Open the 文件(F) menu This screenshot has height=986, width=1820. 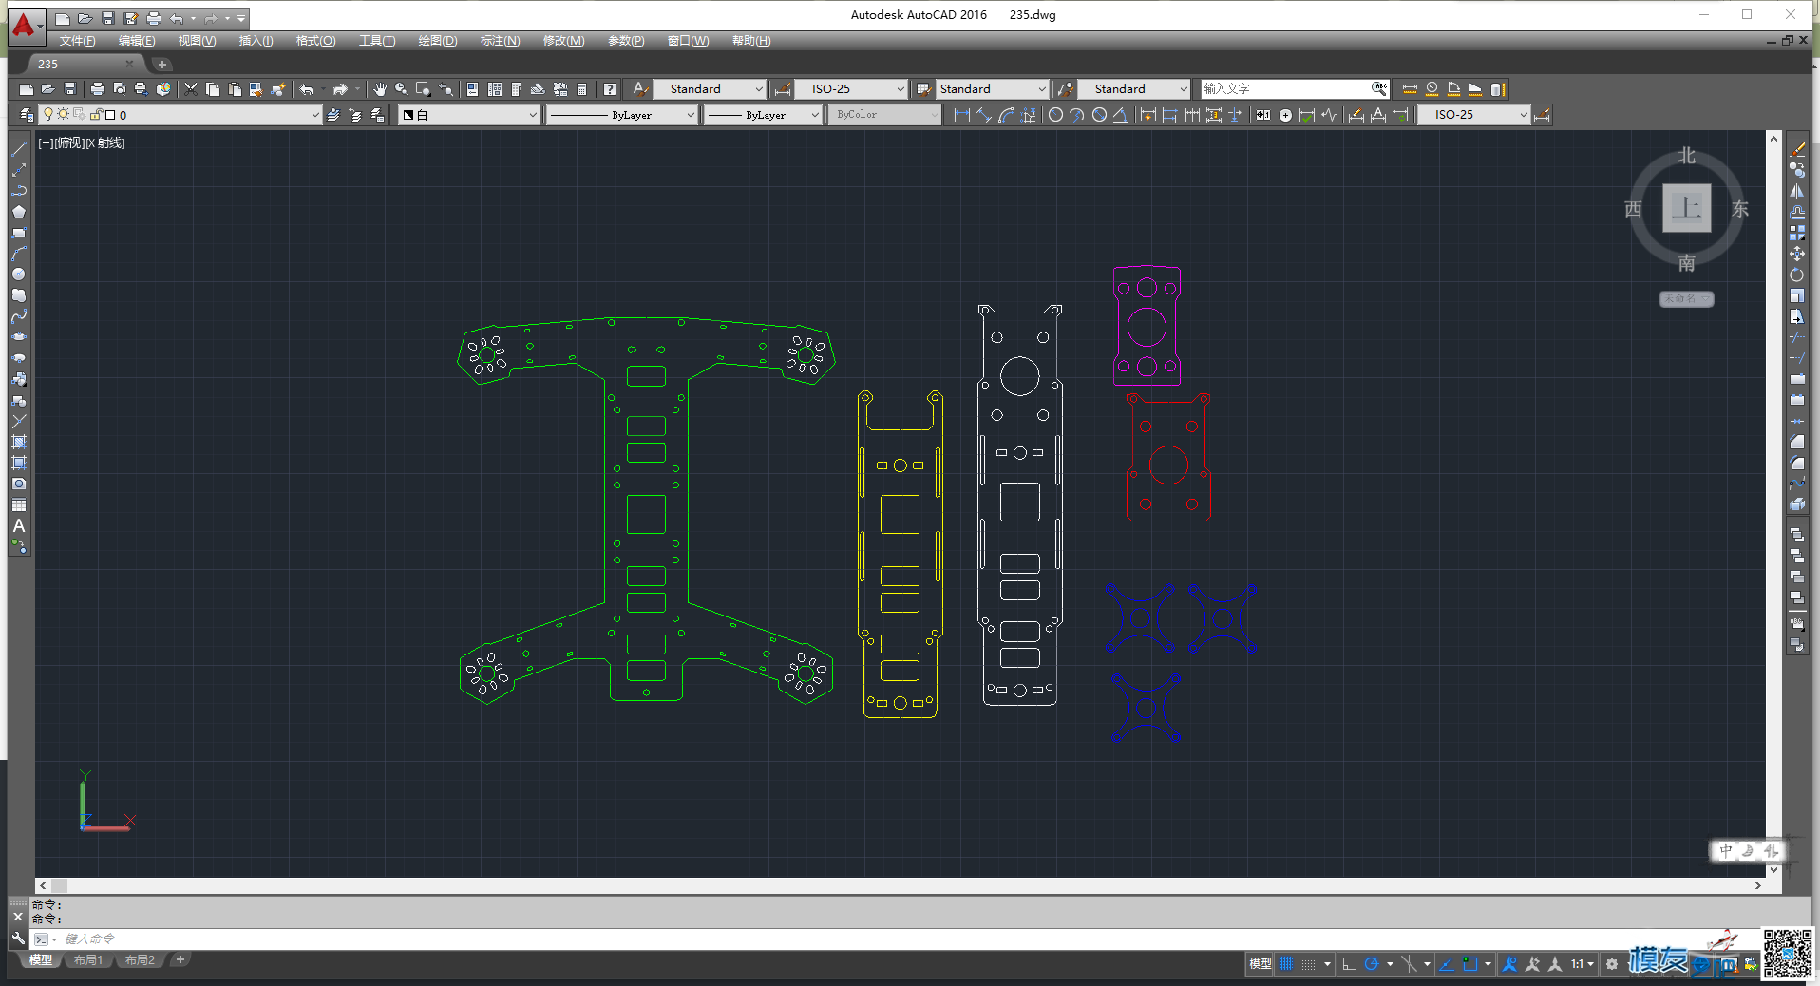[x=77, y=41]
